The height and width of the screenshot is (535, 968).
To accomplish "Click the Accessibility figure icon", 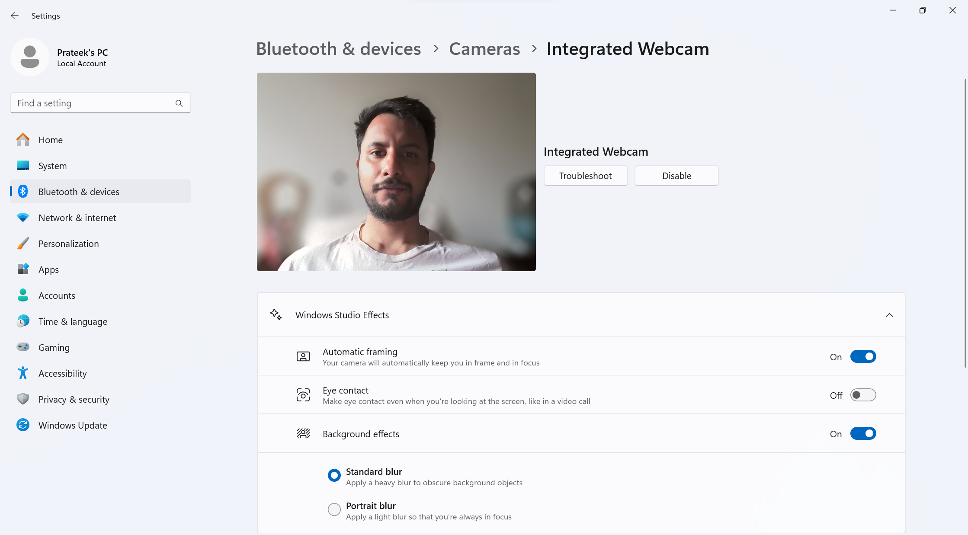I will pyautogui.click(x=23, y=373).
